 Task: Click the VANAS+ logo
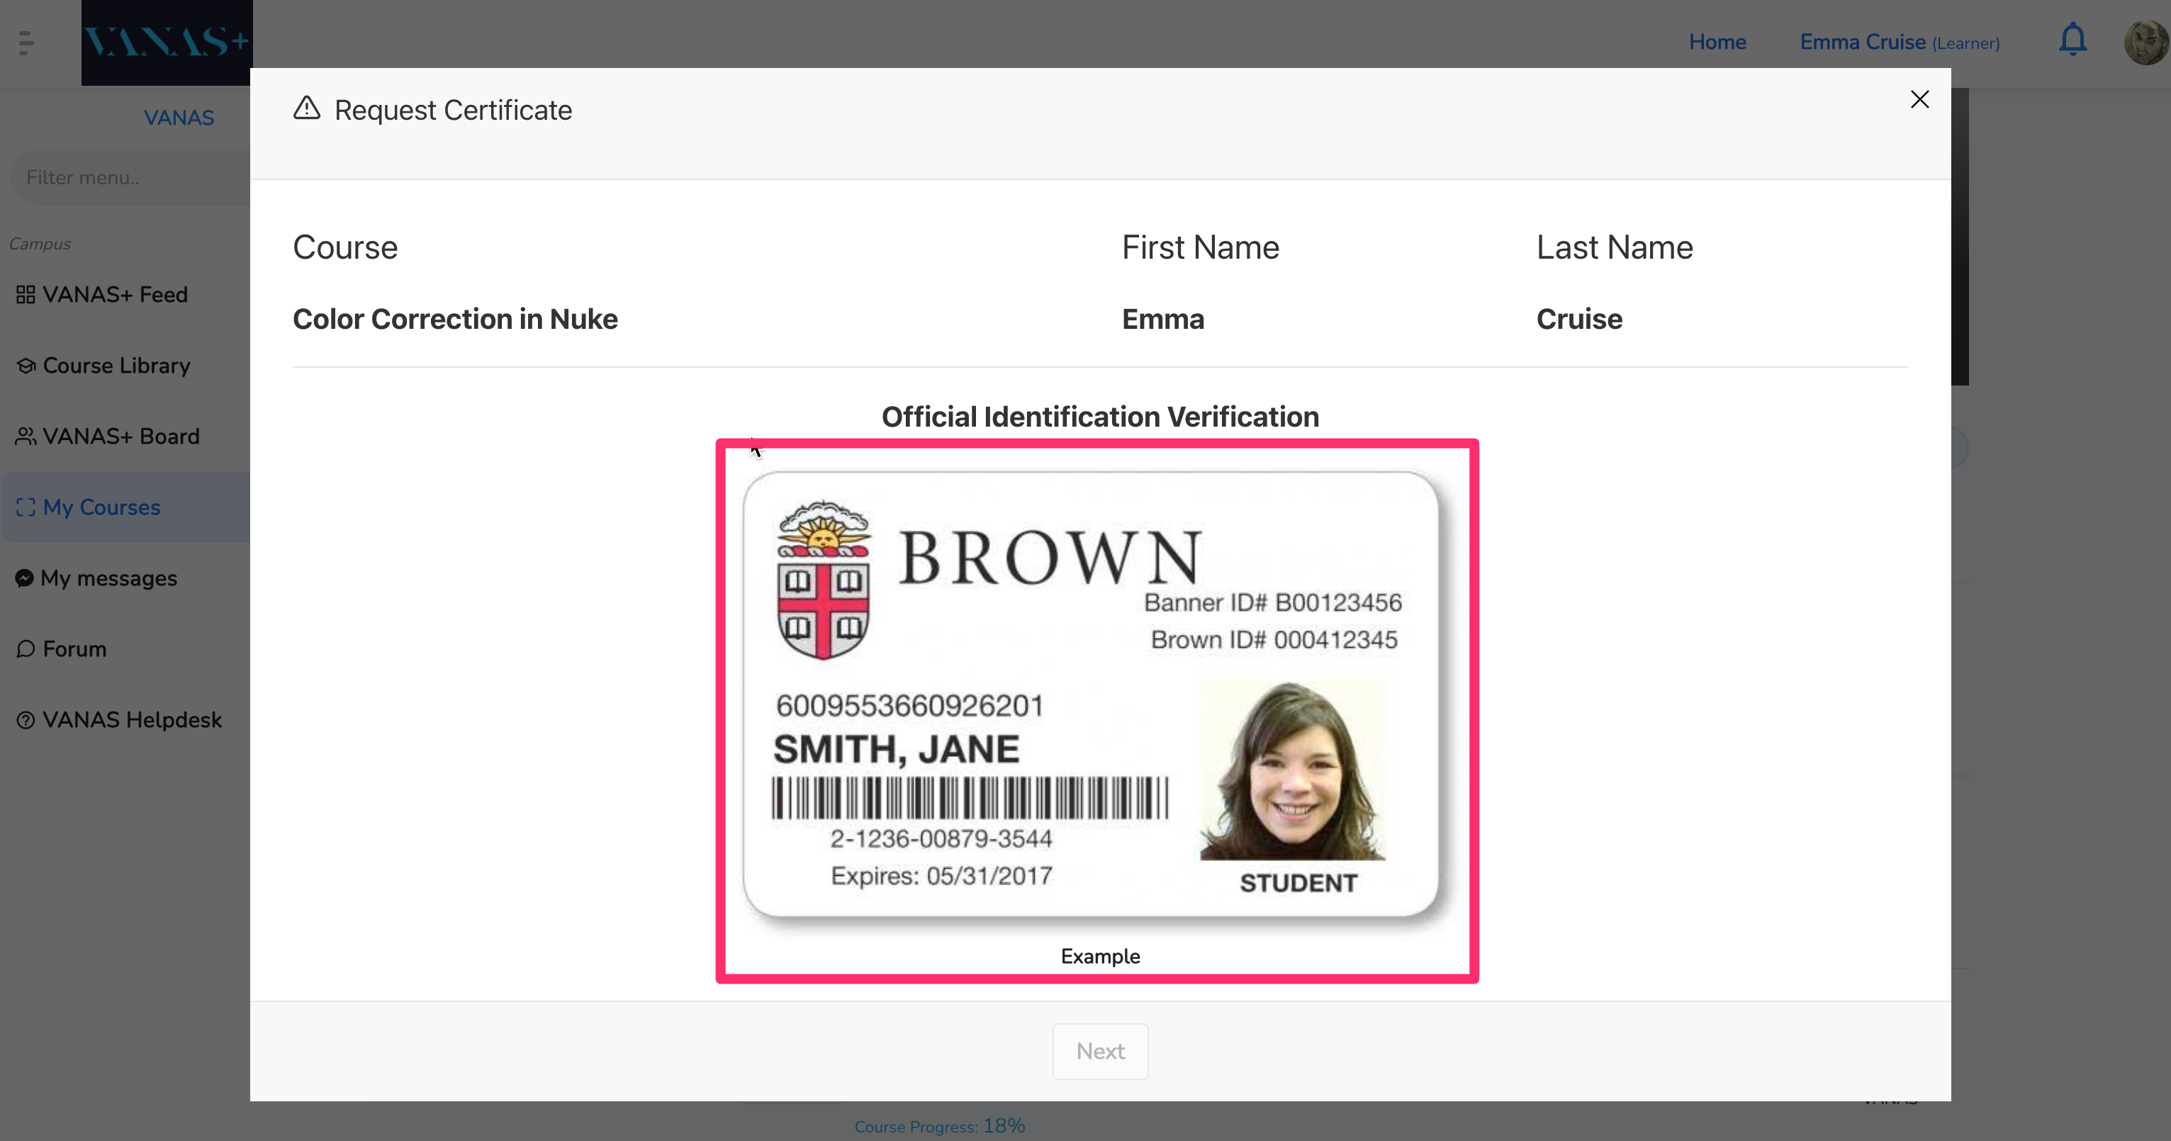167,42
